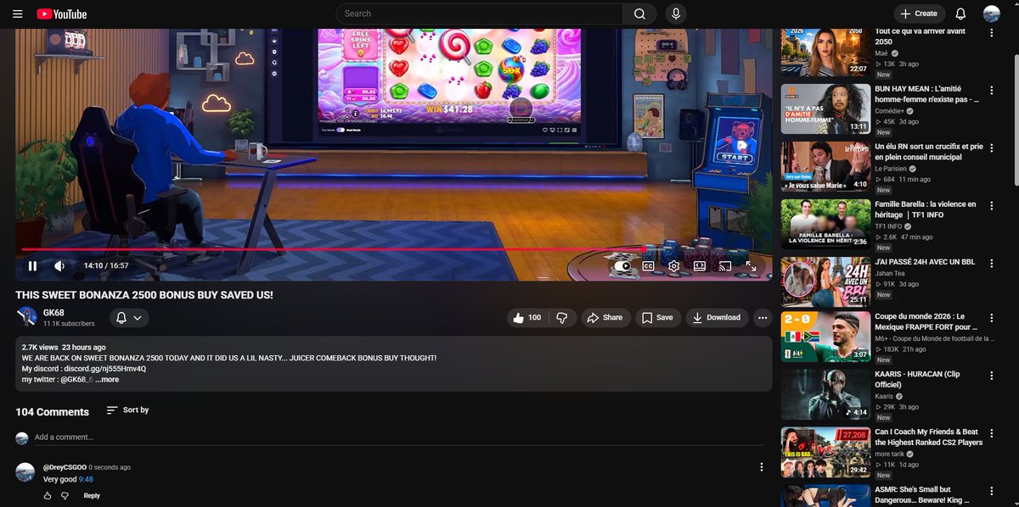This screenshot has height=507, width=1019.
Task: Open options menu for DreyCSGOO's comment
Action: click(x=762, y=467)
